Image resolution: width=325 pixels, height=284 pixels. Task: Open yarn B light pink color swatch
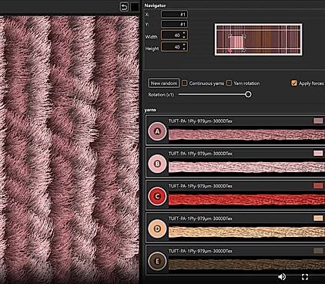pyautogui.click(x=318, y=153)
